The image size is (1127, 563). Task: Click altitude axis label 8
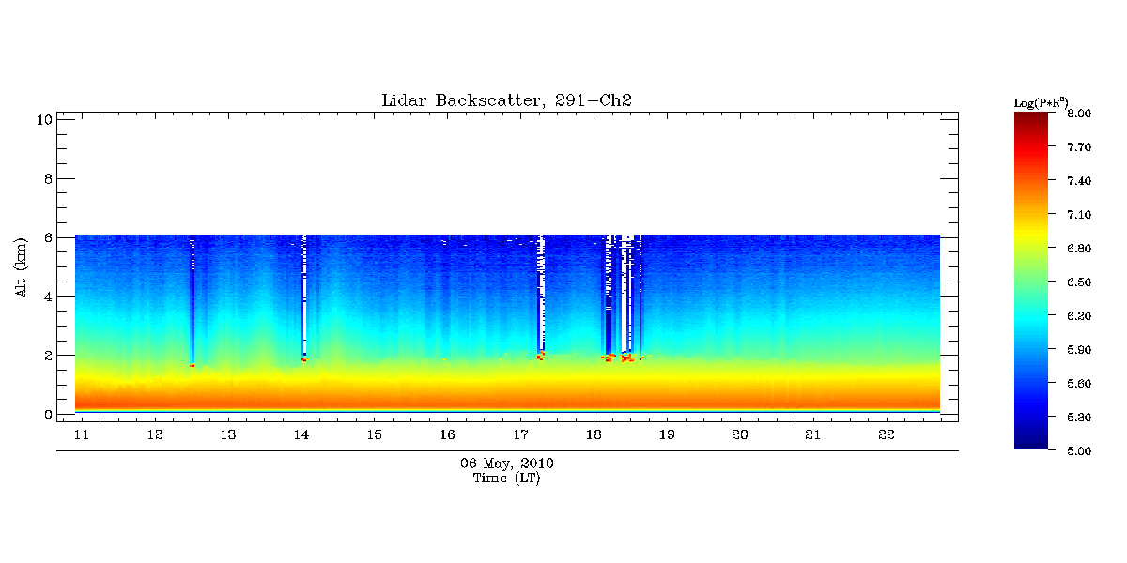coord(46,178)
